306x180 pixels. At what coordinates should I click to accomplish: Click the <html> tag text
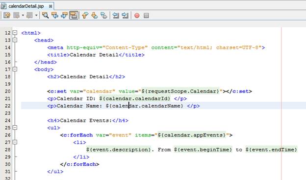(x=31, y=33)
